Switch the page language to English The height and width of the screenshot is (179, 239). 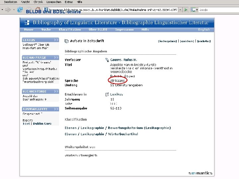click(204, 30)
